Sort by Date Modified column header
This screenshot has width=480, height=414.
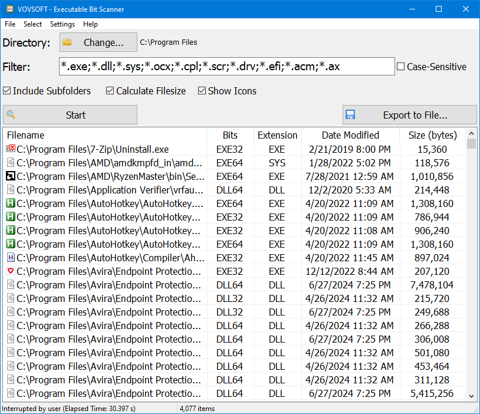pos(350,135)
